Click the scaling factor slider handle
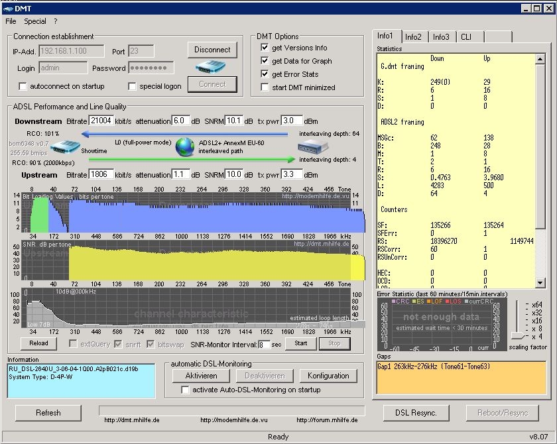557x444 pixels. point(517,336)
